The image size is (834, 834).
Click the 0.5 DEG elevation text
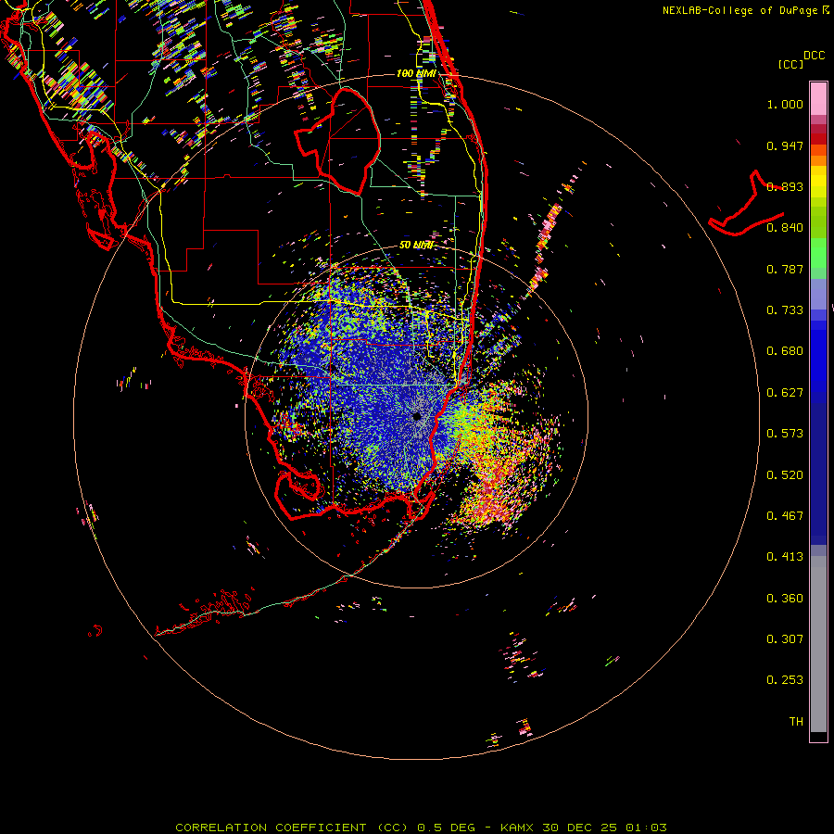point(446,828)
